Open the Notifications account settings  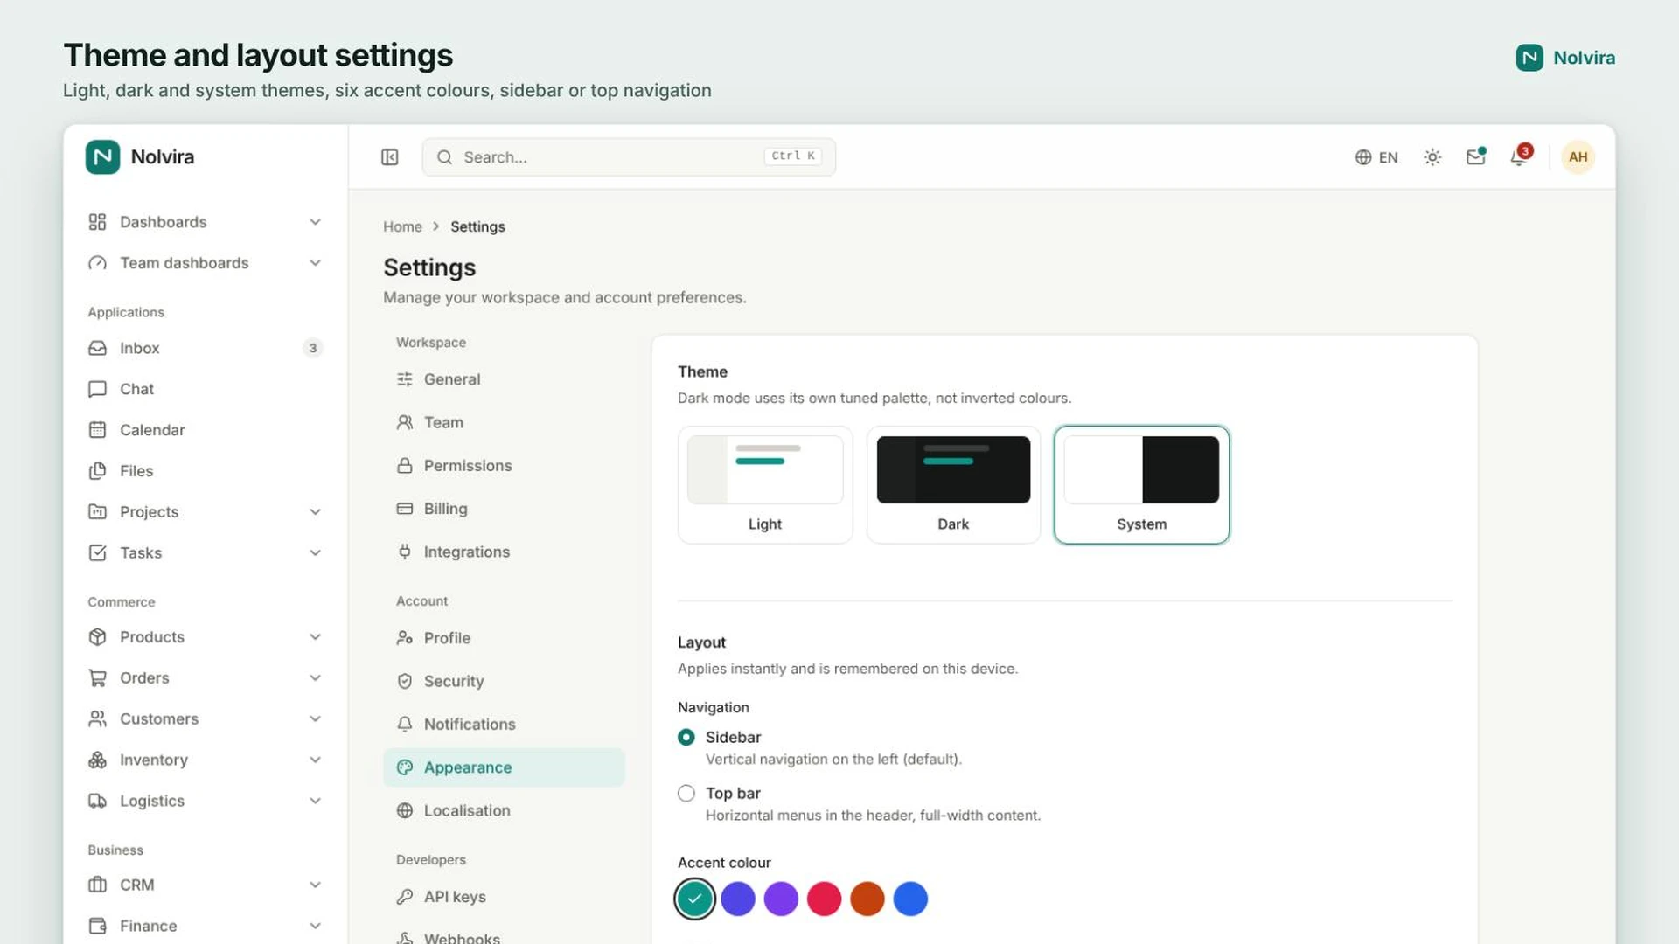pyautogui.click(x=504, y=724)
